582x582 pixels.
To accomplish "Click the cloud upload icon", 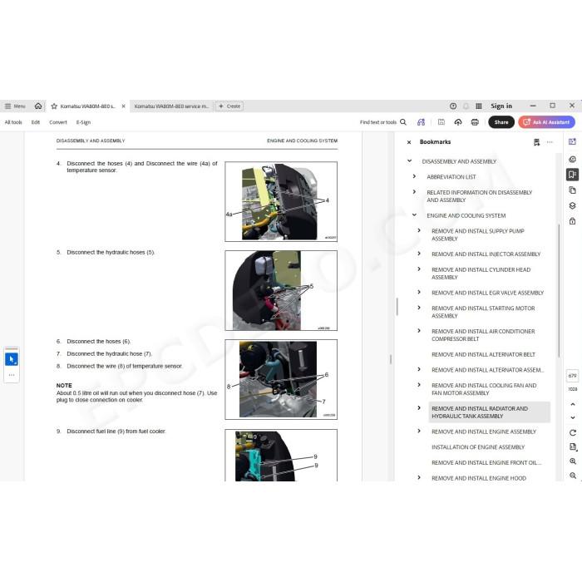I will 458,122.
